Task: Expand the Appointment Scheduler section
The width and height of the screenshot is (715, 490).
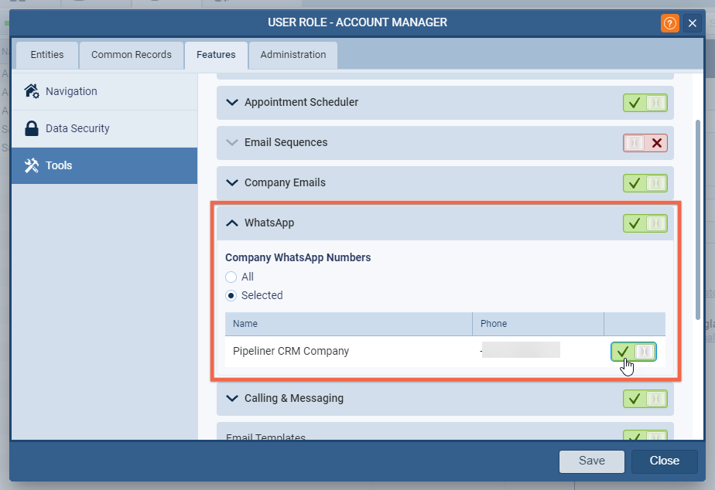Action: tap(232, 102)
